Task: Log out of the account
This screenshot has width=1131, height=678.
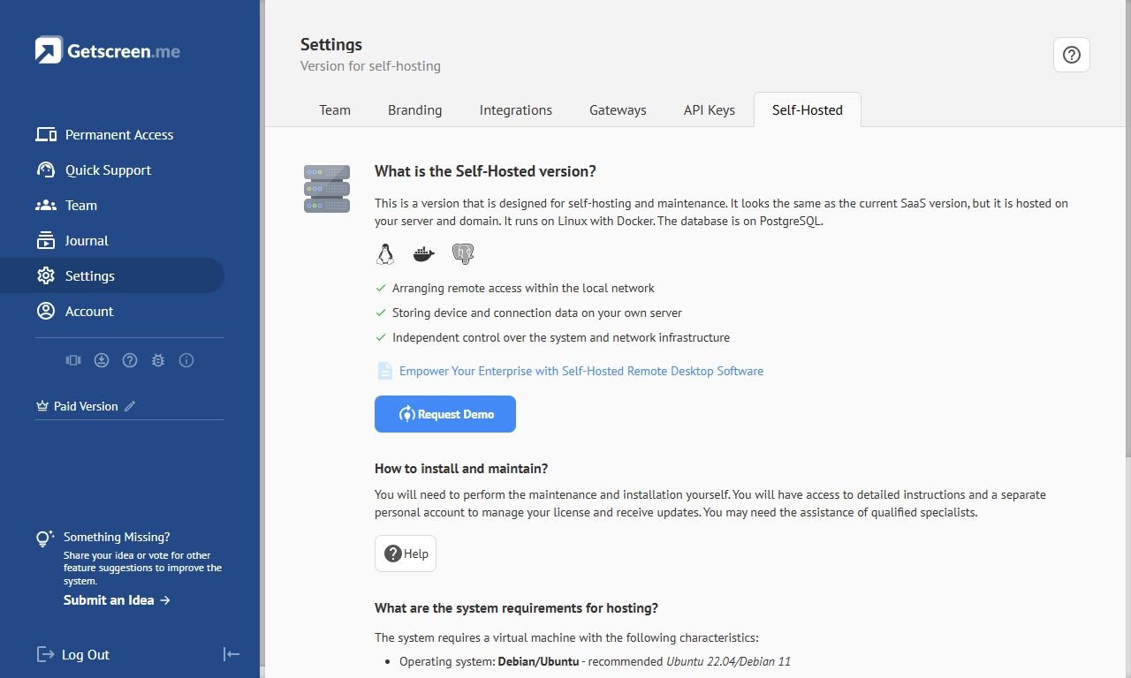Action: 72,654
